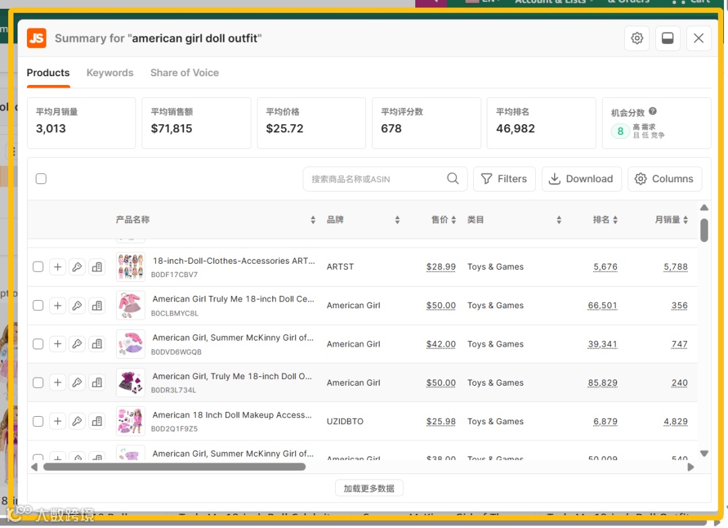Image resolution: width=728 pixels, height=528 pixels.
Task: Click calculator icon in B0DVD6WGQB row
Action: [x=96, y=344]
